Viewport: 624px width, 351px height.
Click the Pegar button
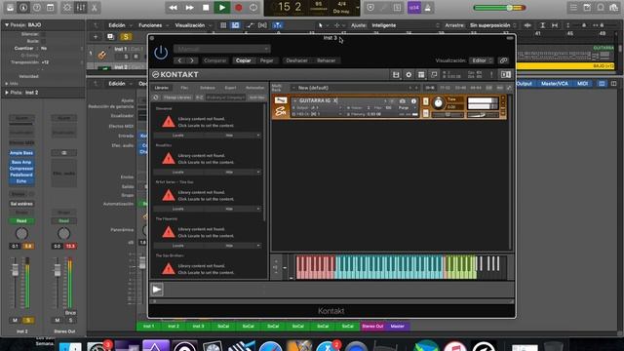point(266,60)
